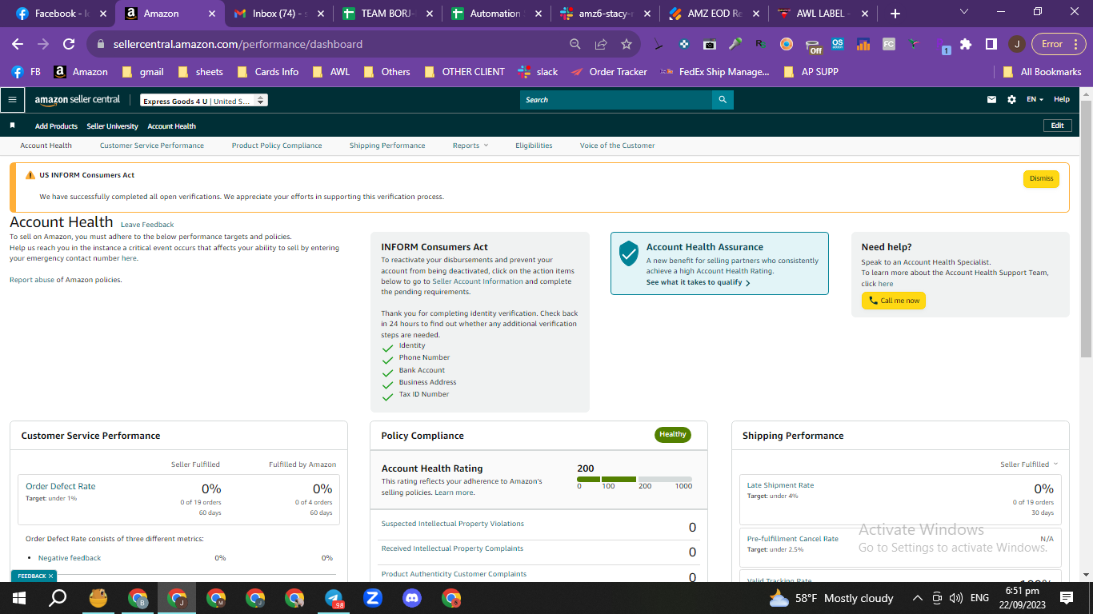Open the Express Goods 4 U account switcher
The width and height of the screenshot is (1093, 614).
203,101
